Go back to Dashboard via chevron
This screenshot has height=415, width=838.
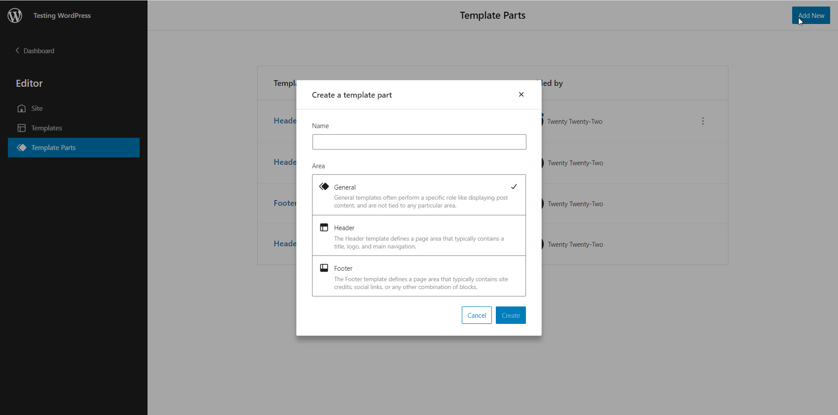pyautogui.click(x=17, y=51)
